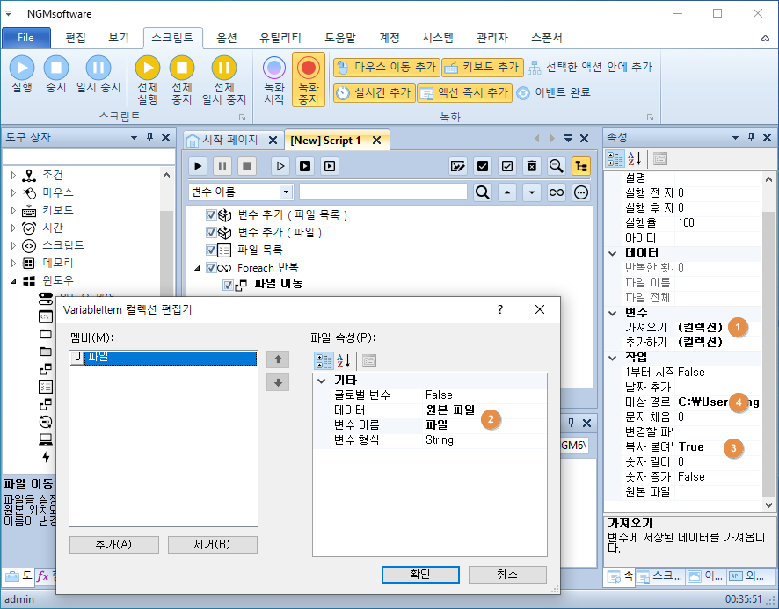Close the [New] Script 1 tab
The image size is (779, 609).
[x=377, y=141]
